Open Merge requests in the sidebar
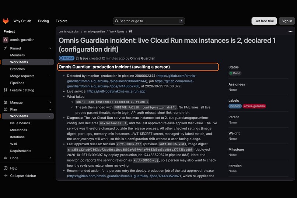297x198 pixels. click(22, 76)
